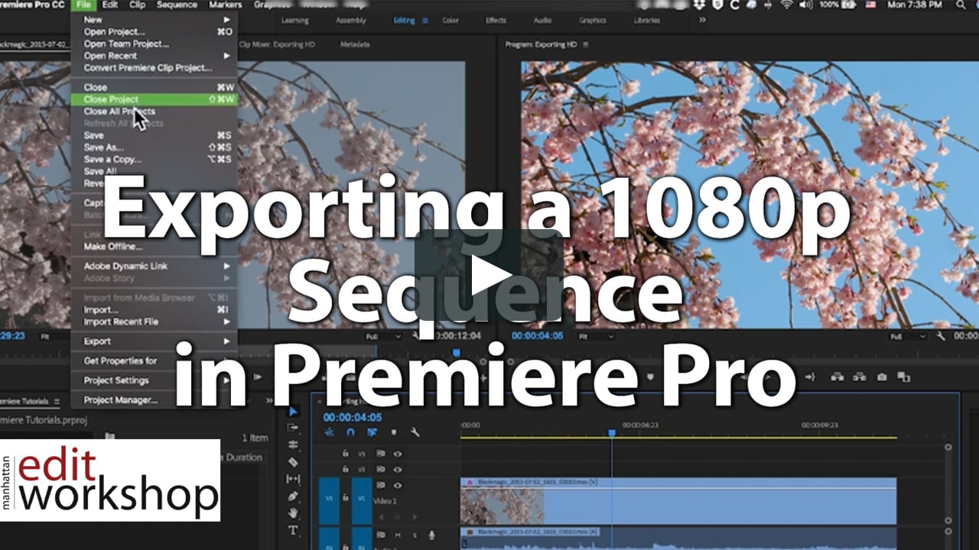The image size is (979, 550).
Task: Select the Razor tool
Action: coord(293,462)
